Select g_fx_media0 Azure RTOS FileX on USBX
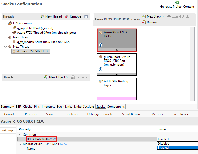Screen dimensions: 198x154 [43, 42]
